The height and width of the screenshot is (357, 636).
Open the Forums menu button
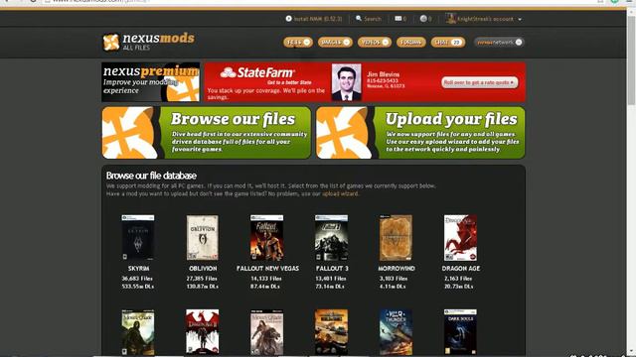pyautogui.click(x=410, y=42)
